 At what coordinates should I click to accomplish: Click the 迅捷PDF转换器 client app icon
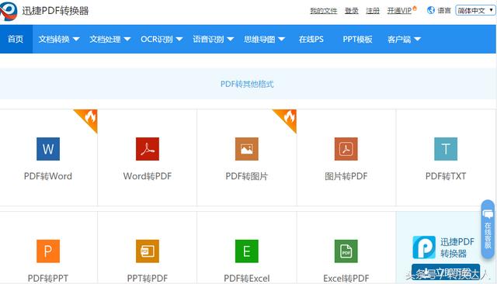(x=424, y=248)
